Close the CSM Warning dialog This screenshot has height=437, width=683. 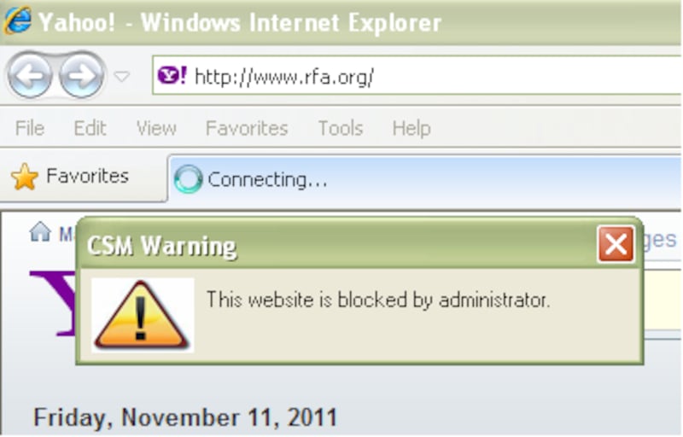click(x=616, y=244)
